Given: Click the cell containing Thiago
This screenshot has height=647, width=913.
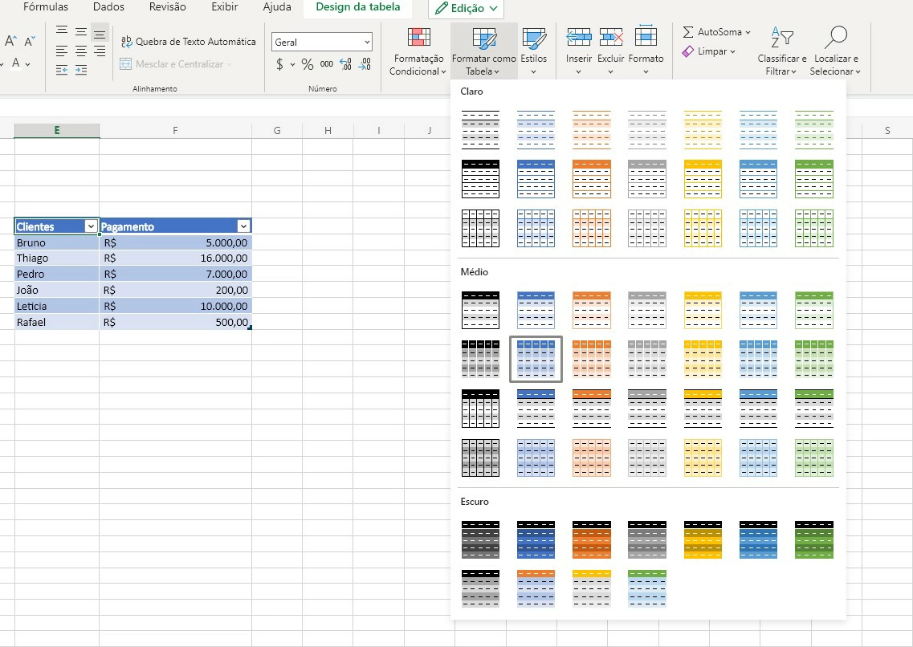Looking at the screenshot, I should [57, 258].
